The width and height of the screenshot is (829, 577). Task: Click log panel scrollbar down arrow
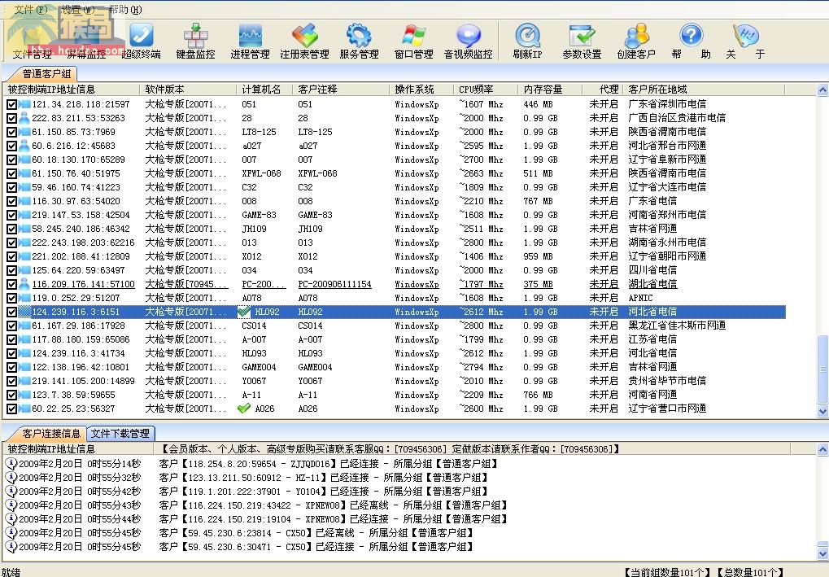click(x=822, y=553)
